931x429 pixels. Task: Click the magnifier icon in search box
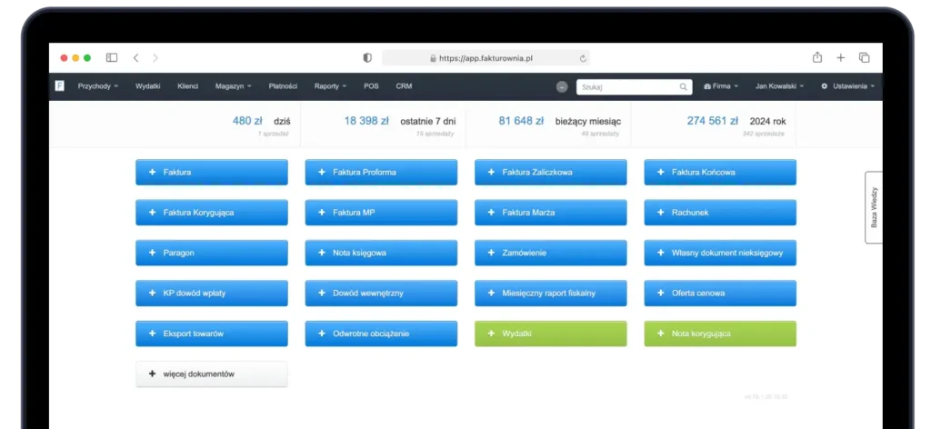tap(684, 87)
